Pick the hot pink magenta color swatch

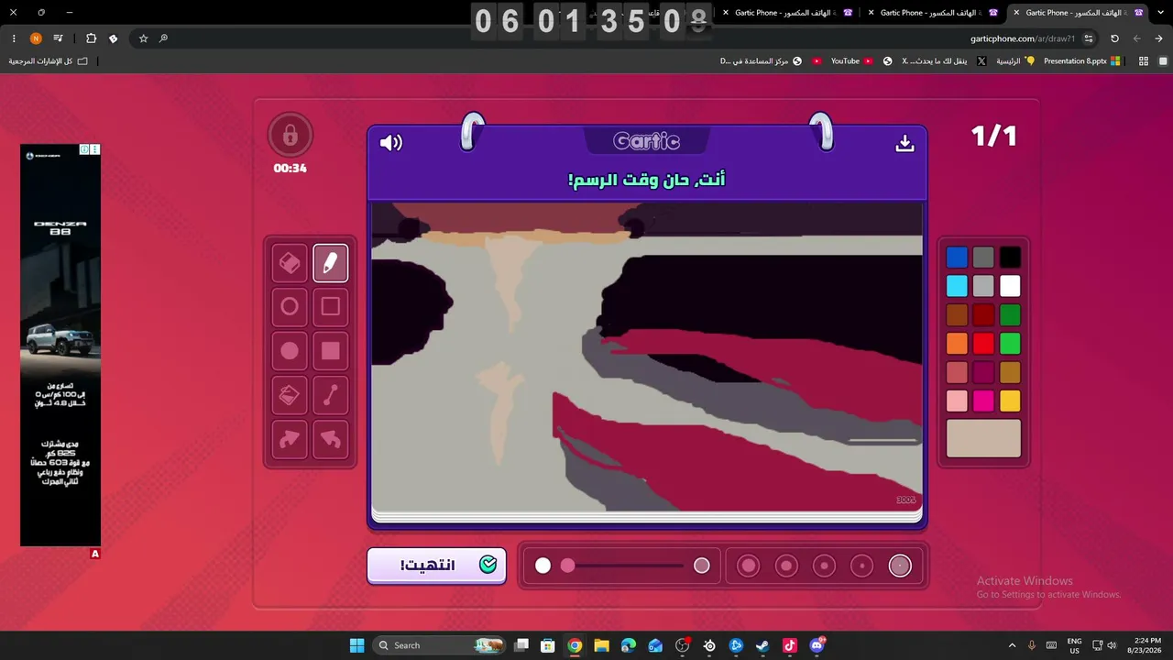pyautogui.click(x=983, y=401)
